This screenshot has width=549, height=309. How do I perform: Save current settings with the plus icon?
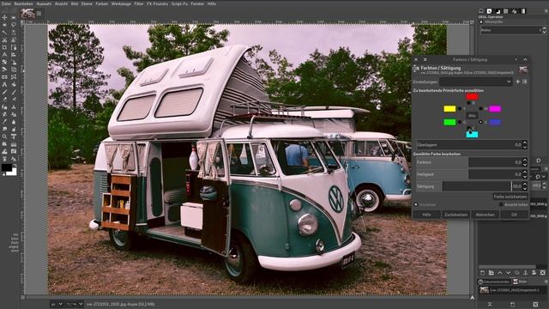(518, 82)
